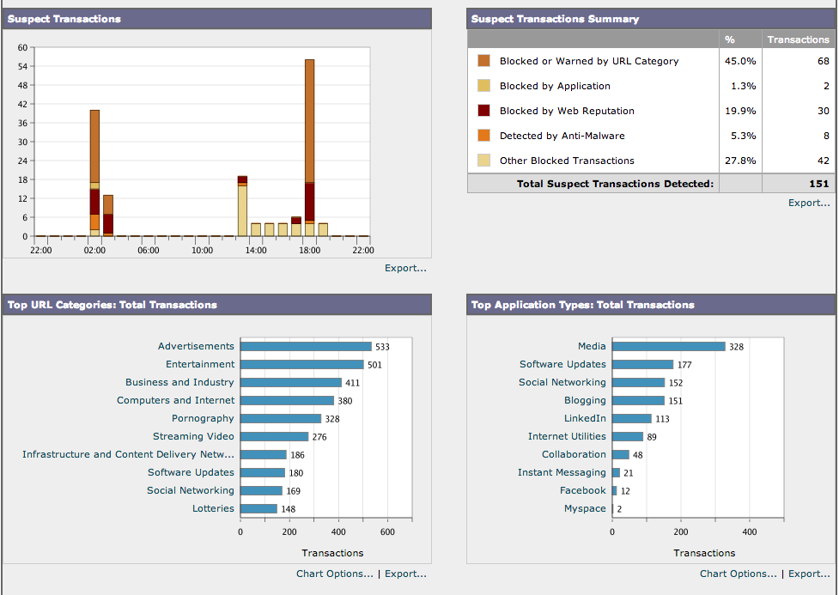Viewport: 839px width, 595px height.
Task: Open Chart Options for Top URL Categories
Action: coord(335,574)
